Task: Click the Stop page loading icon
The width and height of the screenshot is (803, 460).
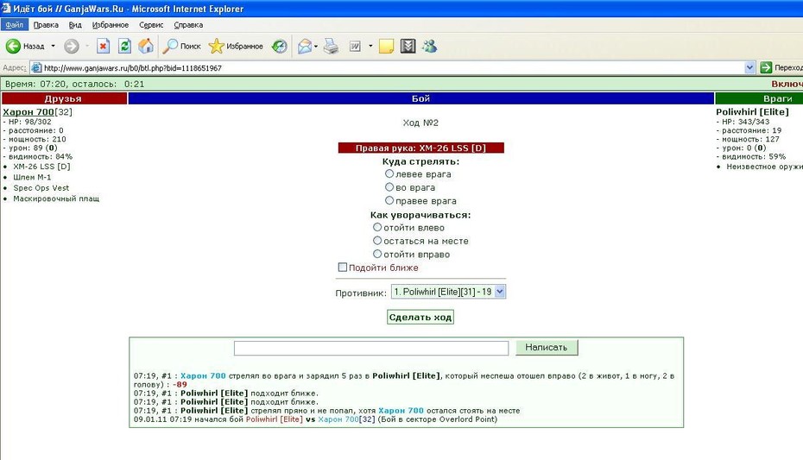Action: pyautogui.click(x=103, y=46)
